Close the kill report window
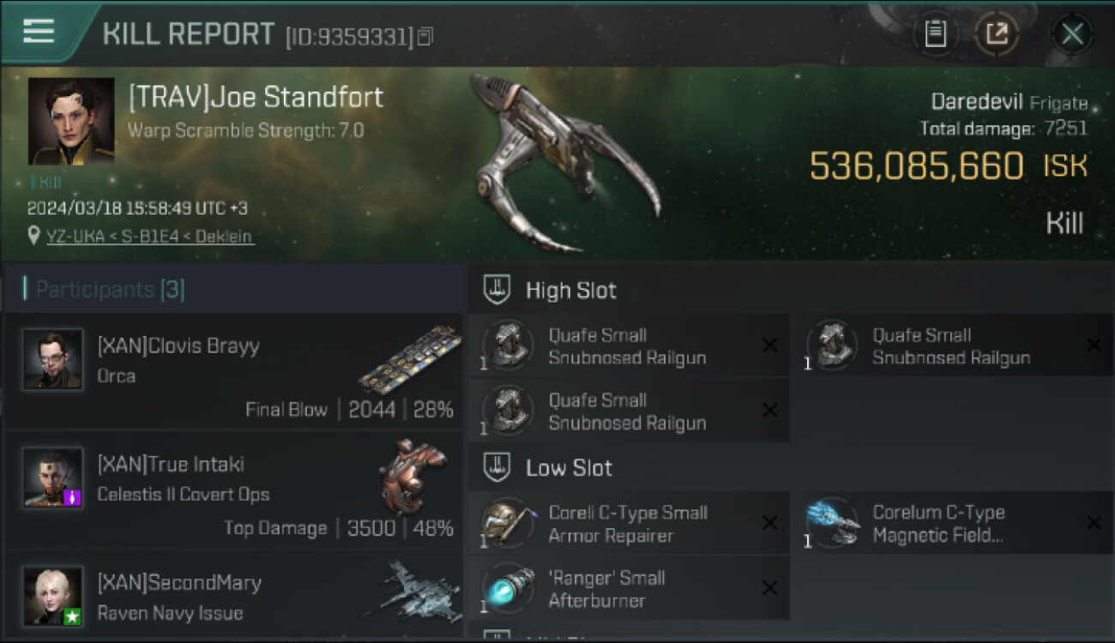Screen dimensions: 1115x643 pos(1072,34)
